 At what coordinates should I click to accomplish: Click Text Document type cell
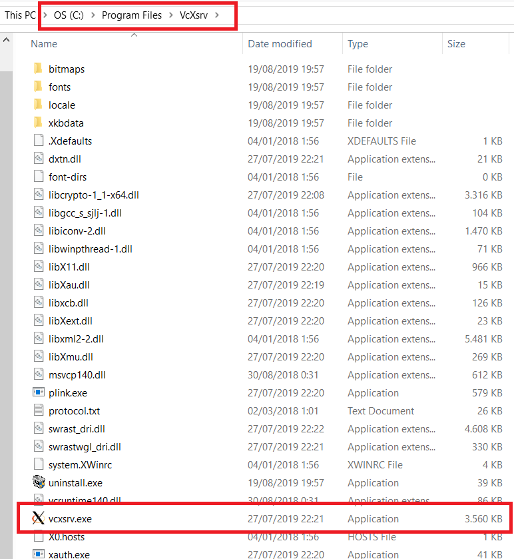click(x=381, y=410)
